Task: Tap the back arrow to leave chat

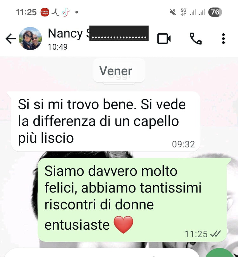Action: coord(11,39)
